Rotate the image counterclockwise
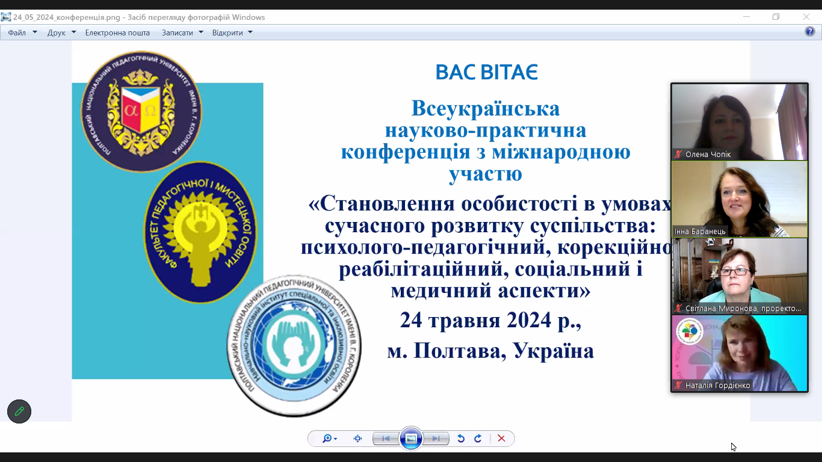 pyautogui.click(x=461, y=439)
